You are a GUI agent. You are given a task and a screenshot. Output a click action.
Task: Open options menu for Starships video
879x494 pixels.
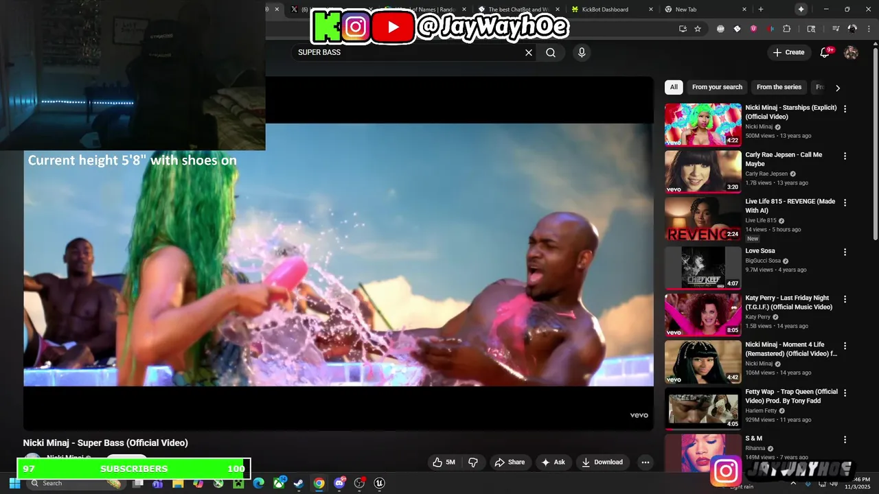[x=845, y=108]
